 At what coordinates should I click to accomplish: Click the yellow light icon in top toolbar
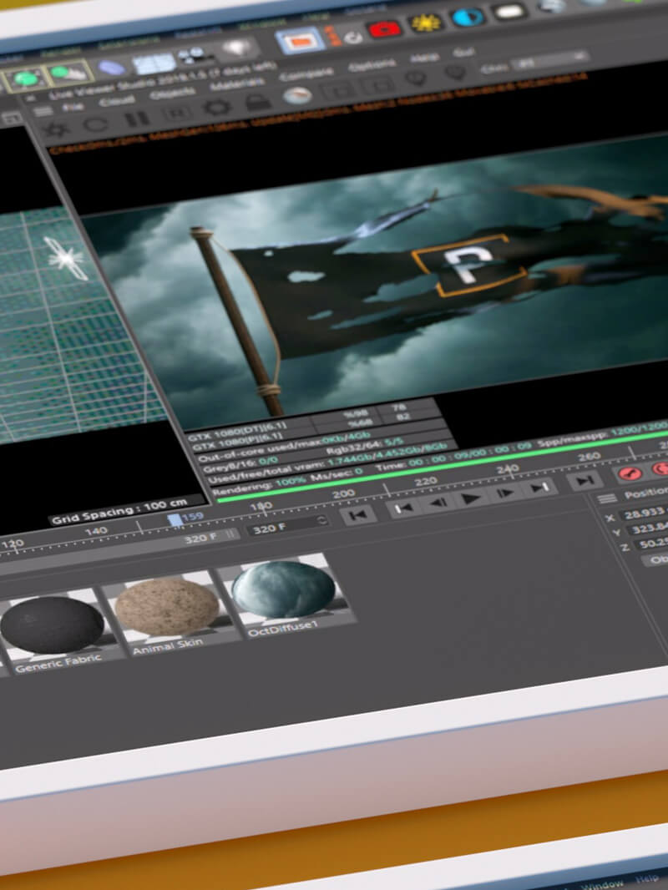click(426, 23)
